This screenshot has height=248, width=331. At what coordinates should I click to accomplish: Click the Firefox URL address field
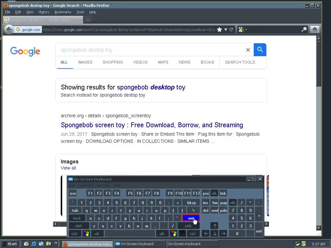click(x=129, y=29)
